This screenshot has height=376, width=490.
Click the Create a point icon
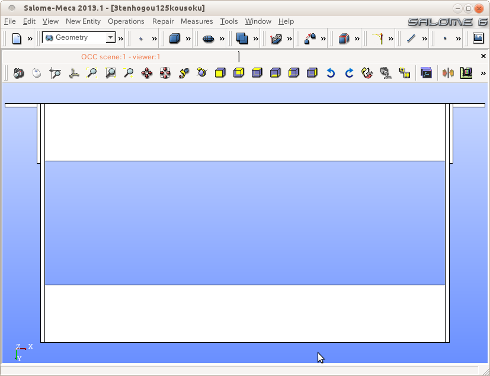[141, 39]
